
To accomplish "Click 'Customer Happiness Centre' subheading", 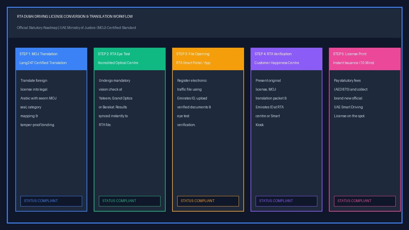I will 277,63.
